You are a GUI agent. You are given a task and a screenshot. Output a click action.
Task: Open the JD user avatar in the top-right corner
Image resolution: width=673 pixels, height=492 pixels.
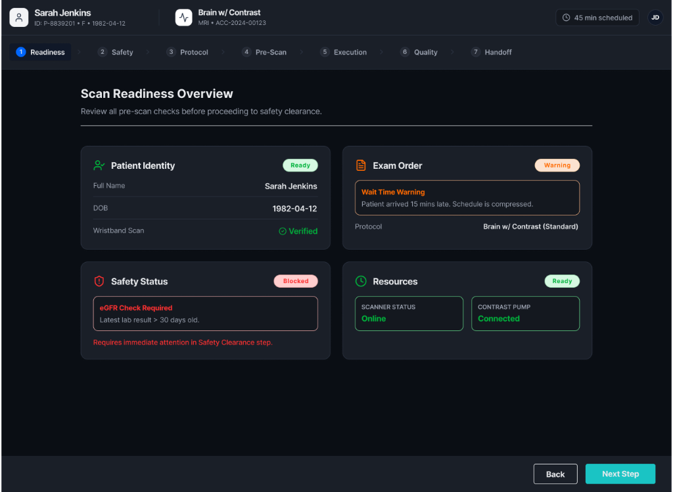[655, 17]
